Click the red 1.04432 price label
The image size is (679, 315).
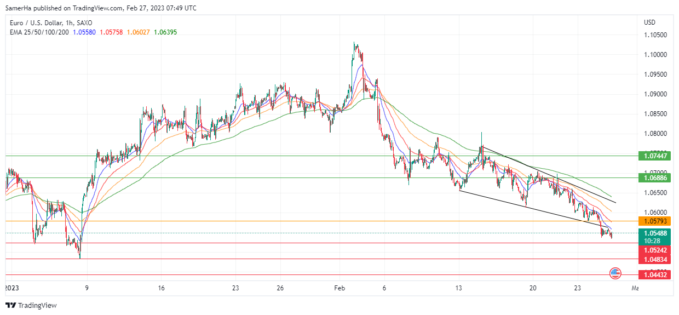click(655, 275)
